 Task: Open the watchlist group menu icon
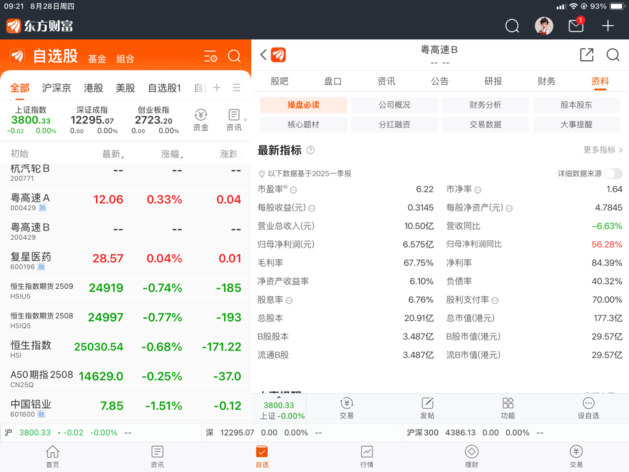coord(236,87)
